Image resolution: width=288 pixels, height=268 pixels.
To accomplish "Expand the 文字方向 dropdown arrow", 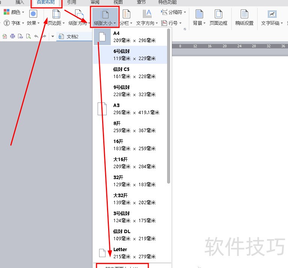I will pos(157,23).
